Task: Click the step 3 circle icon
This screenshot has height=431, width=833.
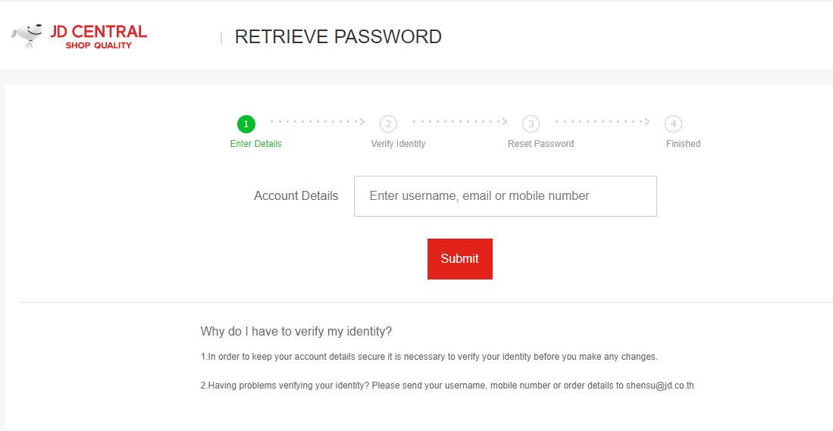Action: 531,124
